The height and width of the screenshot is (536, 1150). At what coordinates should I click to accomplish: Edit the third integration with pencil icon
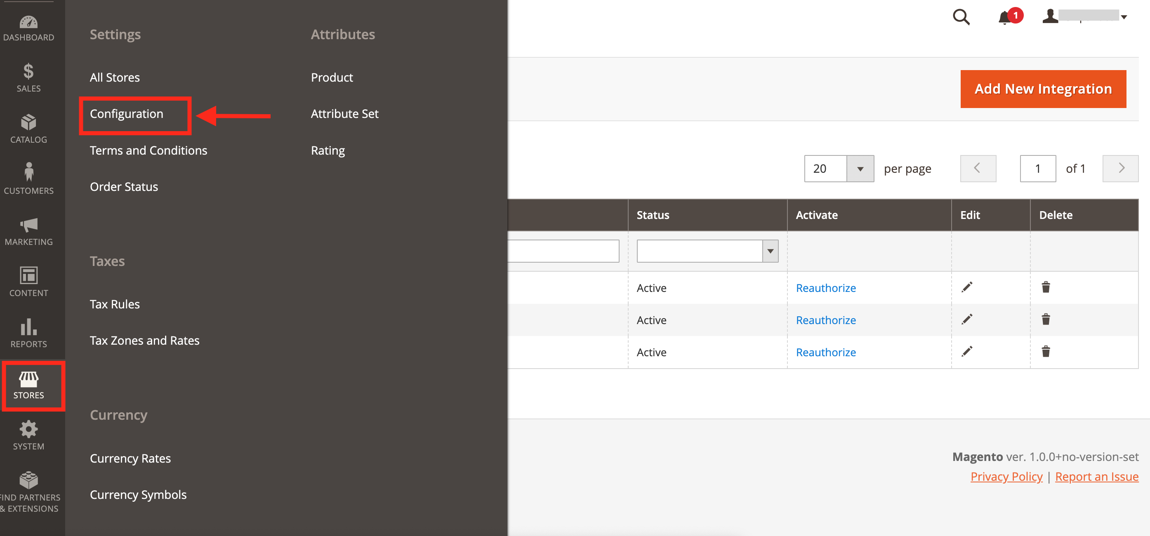(x=967, y=351)
